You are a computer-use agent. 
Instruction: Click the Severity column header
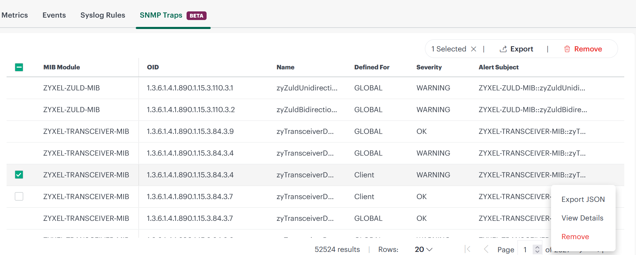[429, 67]
